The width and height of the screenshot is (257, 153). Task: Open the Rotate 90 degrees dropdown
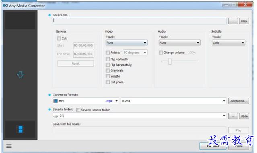pos(135,53)
